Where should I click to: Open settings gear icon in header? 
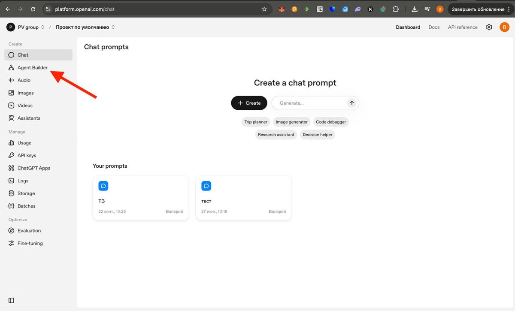[x=489, y=27]
